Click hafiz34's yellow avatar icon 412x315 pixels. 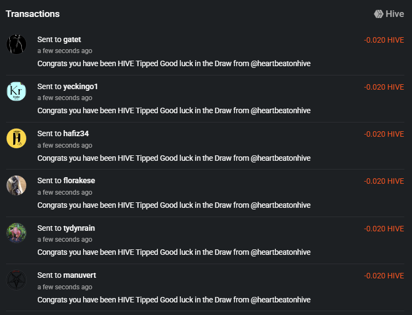tap(16, 138)
